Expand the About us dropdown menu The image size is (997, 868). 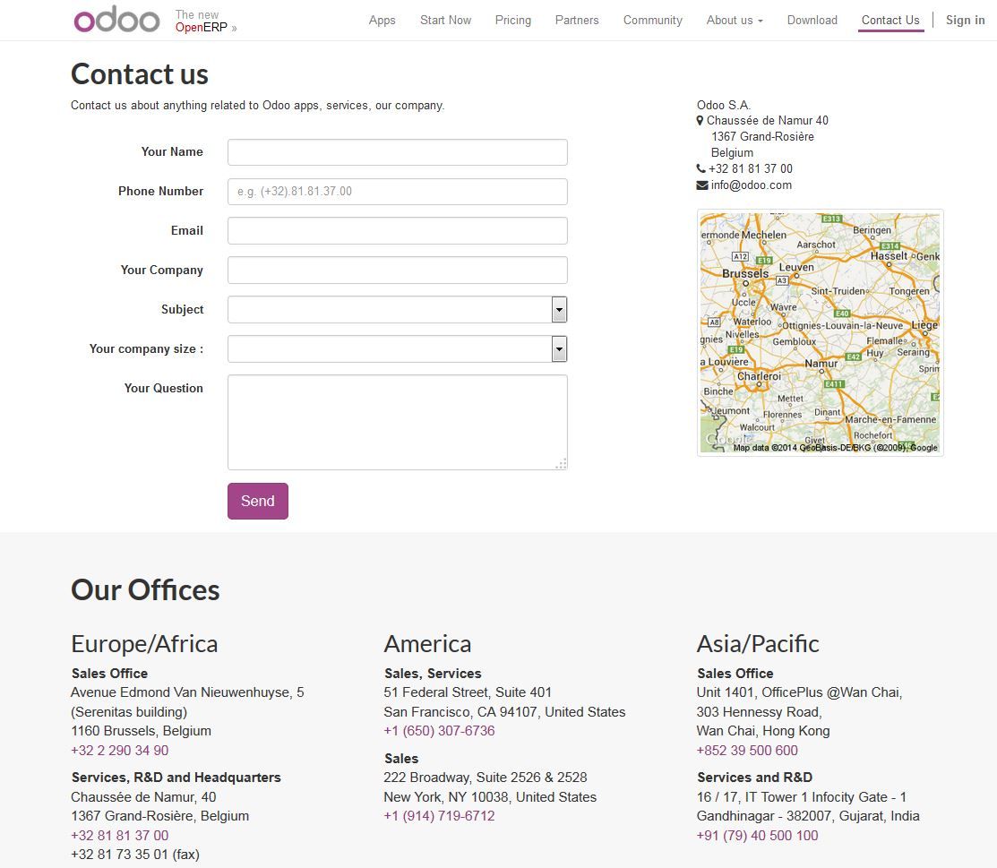(735, 20)
